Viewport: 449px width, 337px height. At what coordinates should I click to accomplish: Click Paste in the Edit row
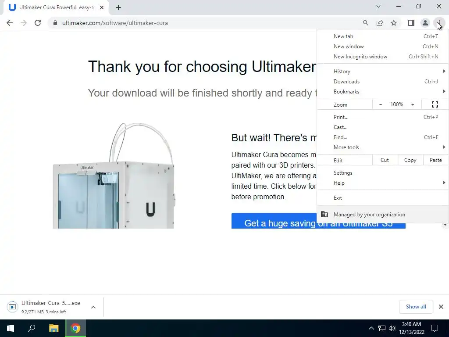click(435, 160)
